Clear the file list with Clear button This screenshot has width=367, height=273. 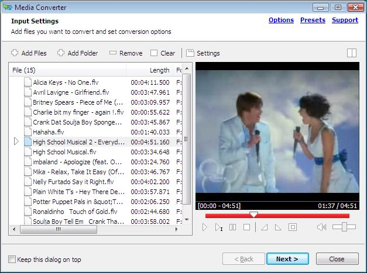click(163, 53)
